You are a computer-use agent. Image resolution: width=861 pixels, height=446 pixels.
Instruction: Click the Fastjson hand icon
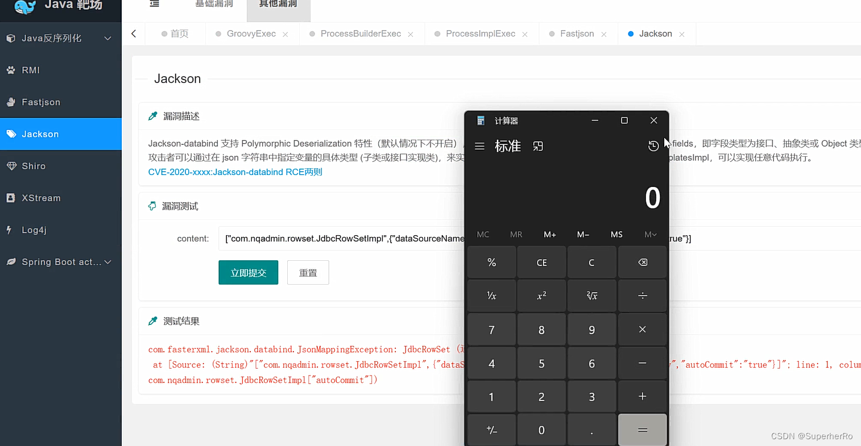tap(11, 102)
